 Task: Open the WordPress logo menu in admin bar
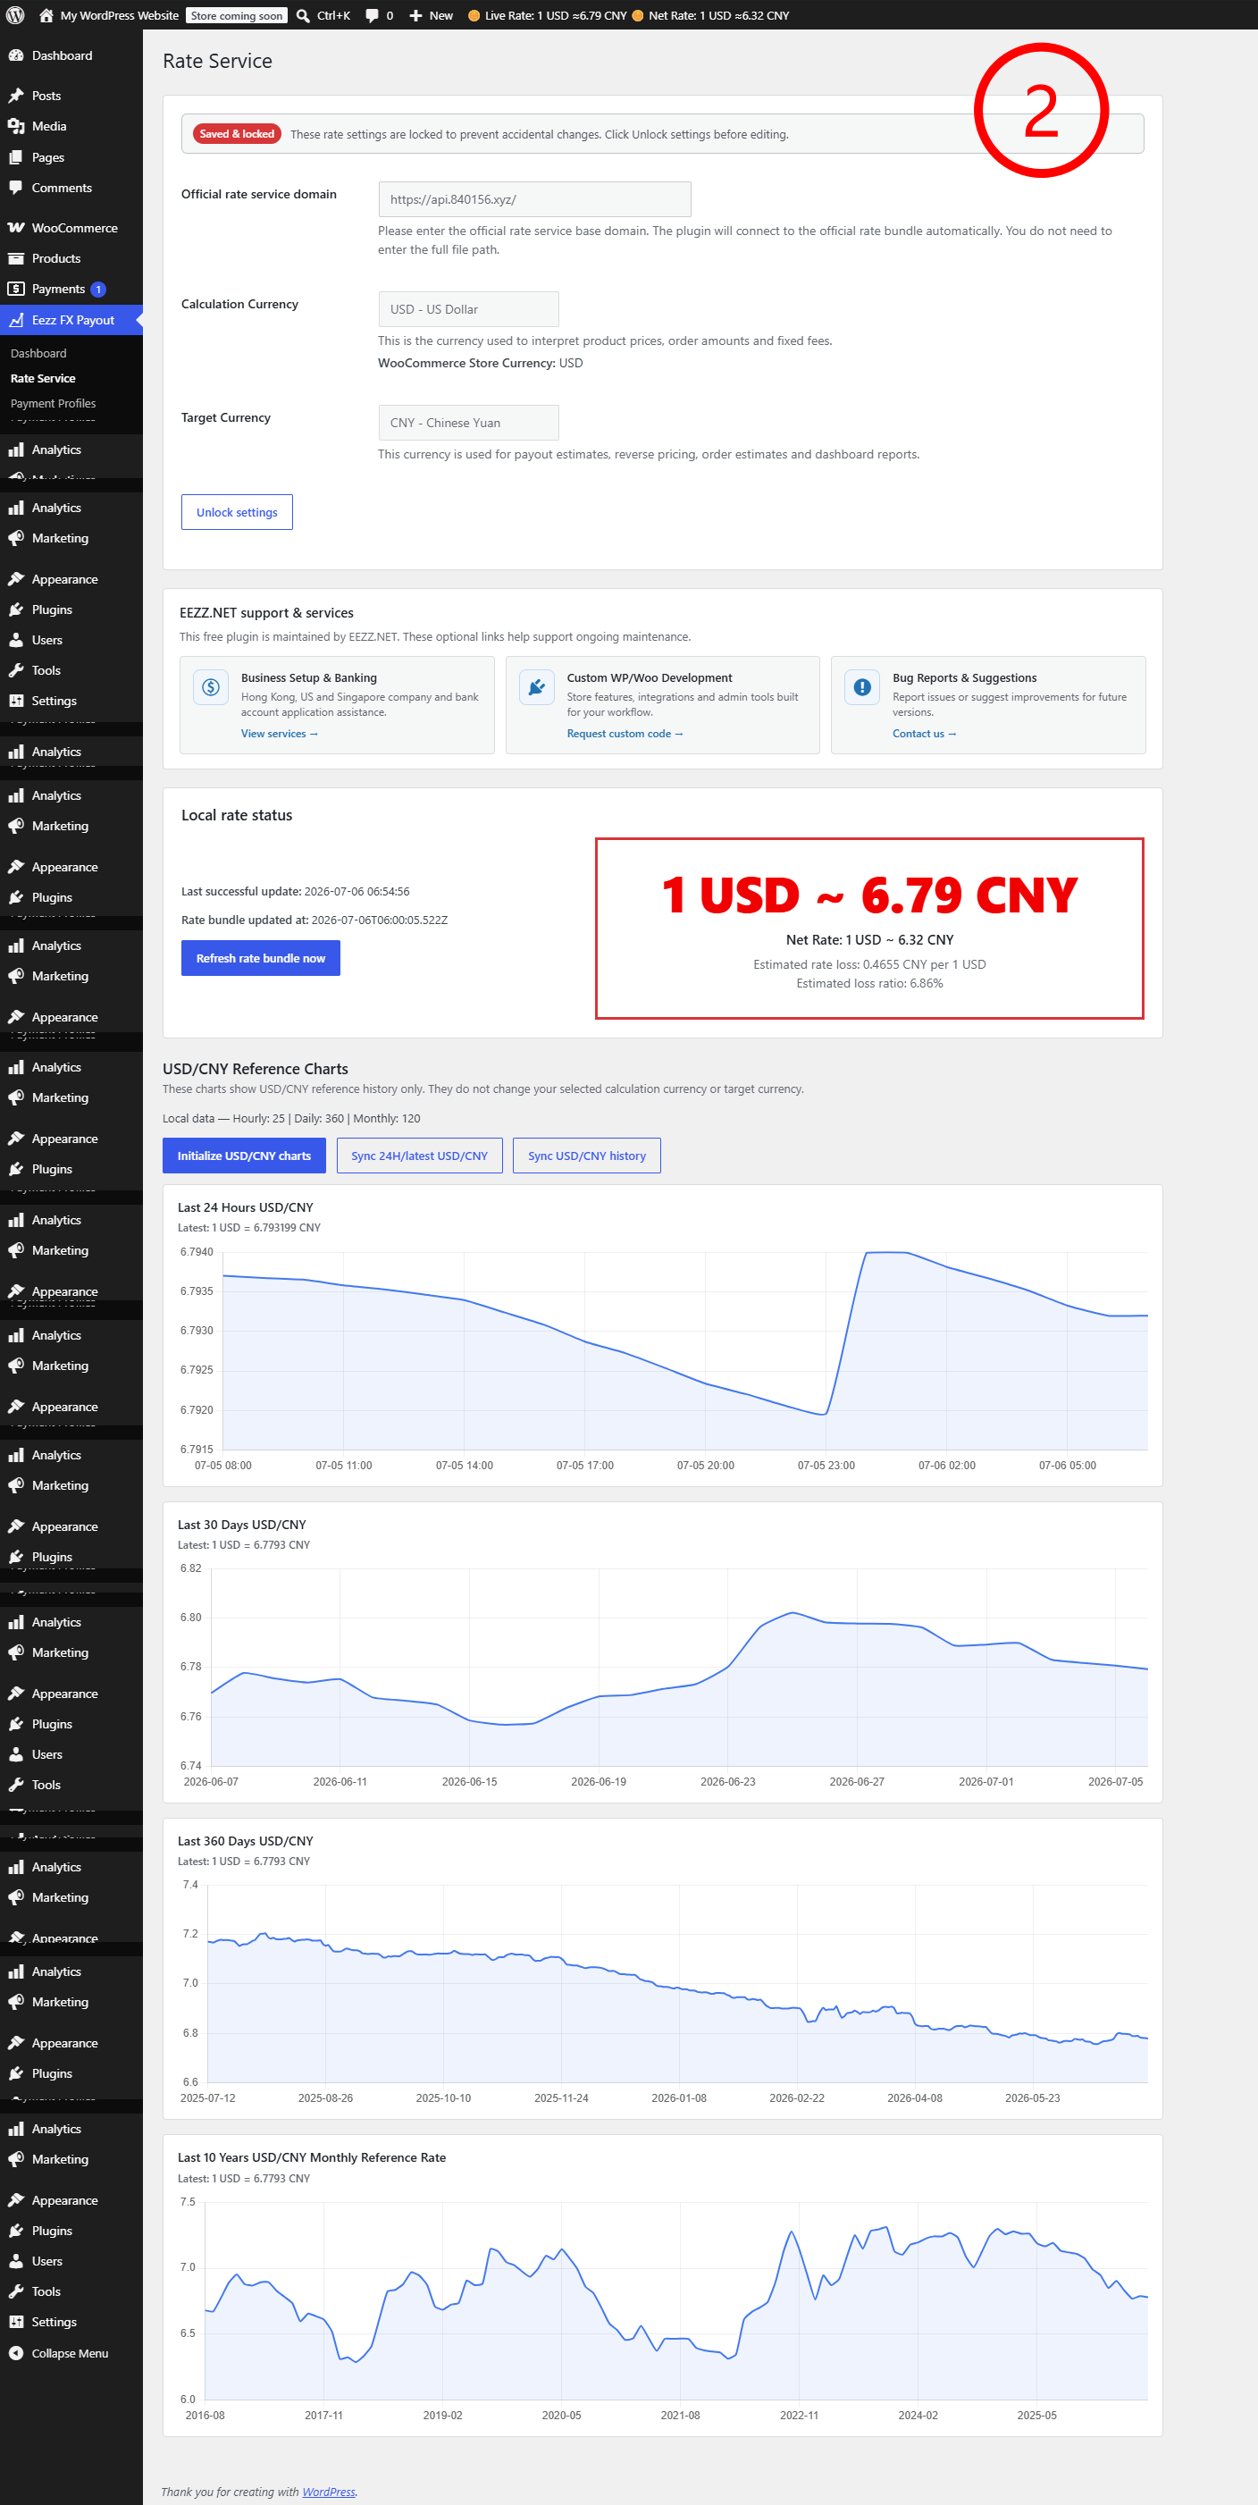pyautogui.click(x=15, y=15)
